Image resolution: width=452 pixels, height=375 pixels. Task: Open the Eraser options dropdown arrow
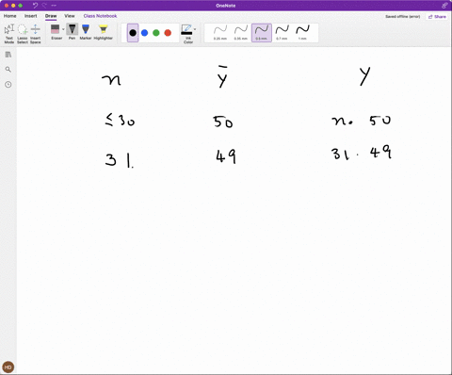pos(63,29)
